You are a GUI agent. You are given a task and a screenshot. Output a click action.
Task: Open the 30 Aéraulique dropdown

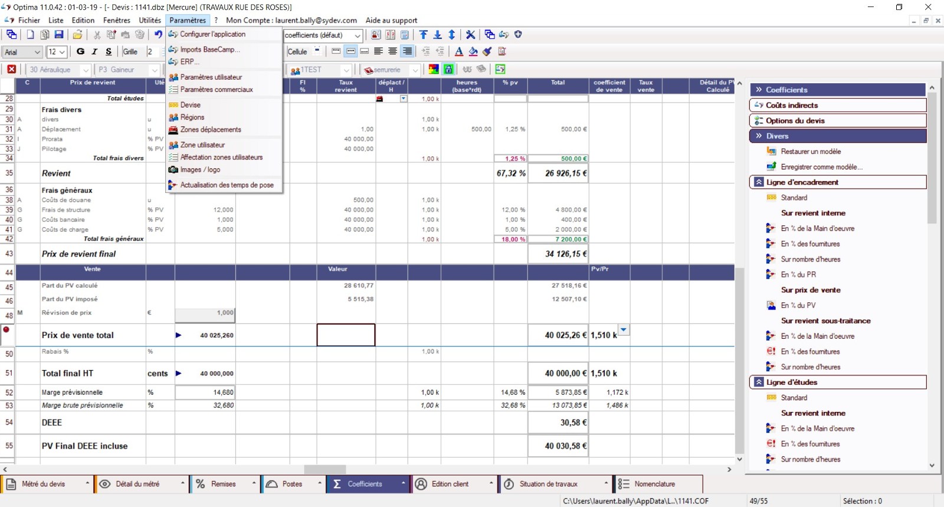point(86,70)
